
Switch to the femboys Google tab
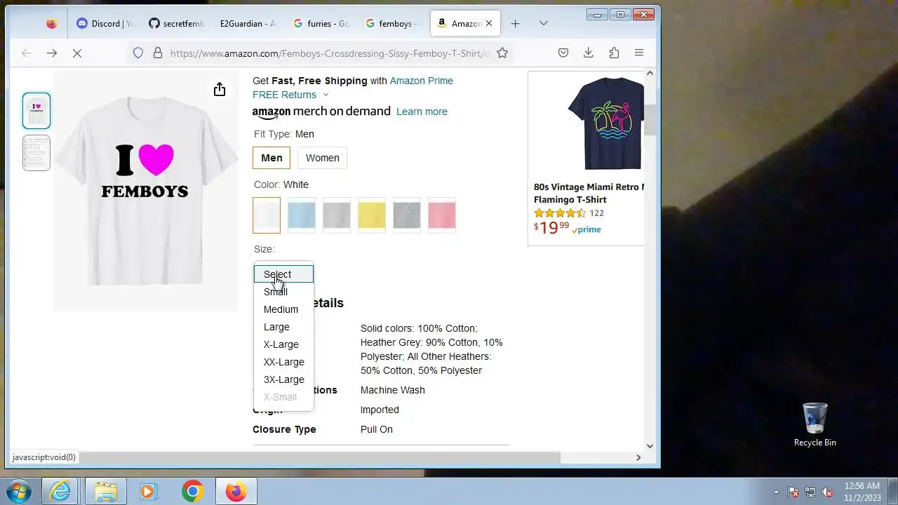(392, 23)
